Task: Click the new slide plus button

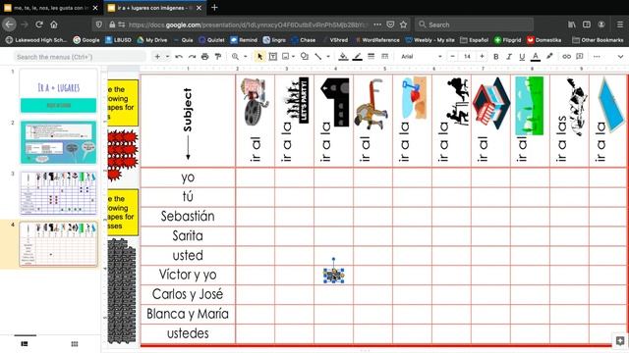Action: [x=157, y=57]
